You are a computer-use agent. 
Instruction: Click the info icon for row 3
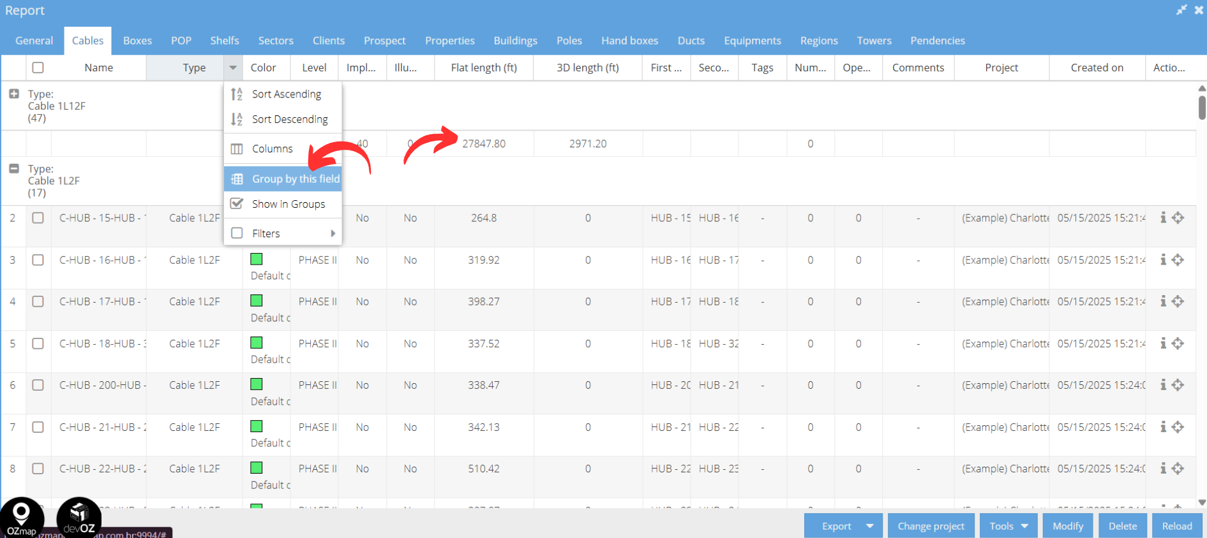pyautogui.click(x=1163, y=260)
